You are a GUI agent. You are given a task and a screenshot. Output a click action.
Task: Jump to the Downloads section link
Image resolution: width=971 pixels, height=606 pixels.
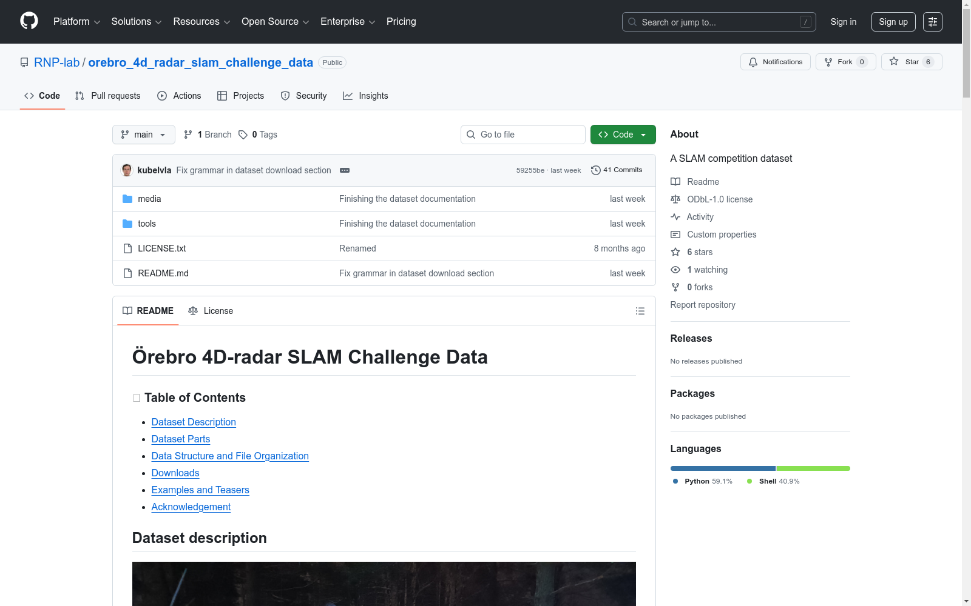tap(175, 473)
